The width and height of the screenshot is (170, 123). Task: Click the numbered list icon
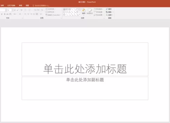click(x=30, y=10)
